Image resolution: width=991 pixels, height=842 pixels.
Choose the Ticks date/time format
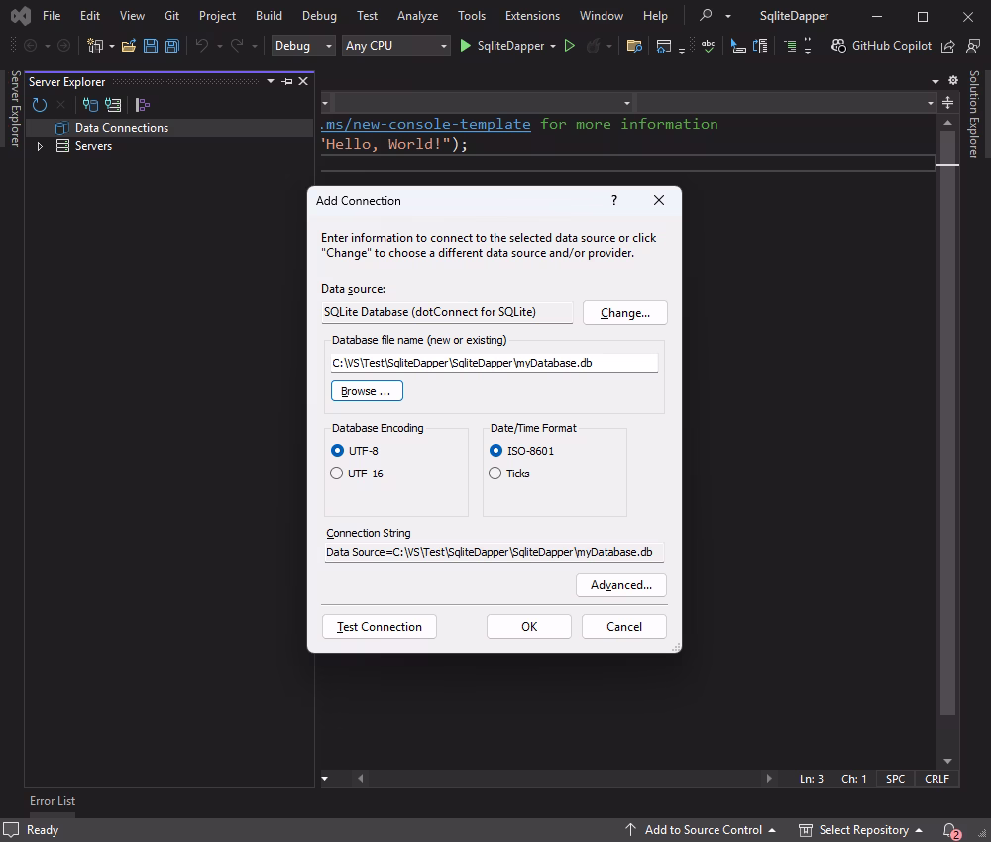[495, 474]
